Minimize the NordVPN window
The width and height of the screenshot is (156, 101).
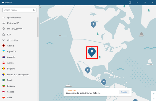137,3
